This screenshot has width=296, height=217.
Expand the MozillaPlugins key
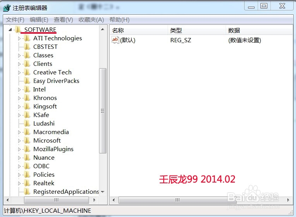click(19, 149)
